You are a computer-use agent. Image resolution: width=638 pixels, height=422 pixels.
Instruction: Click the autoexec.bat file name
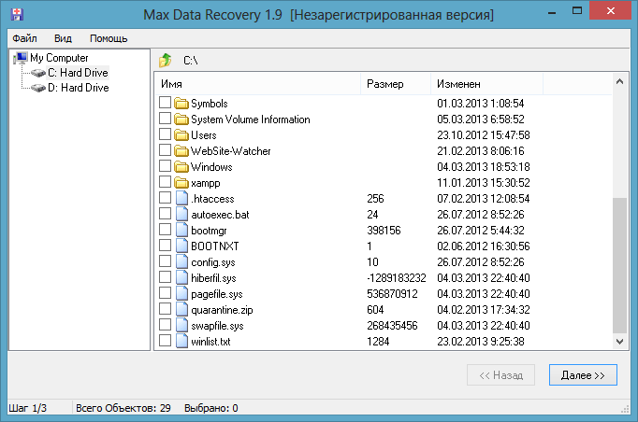(220, 215)
